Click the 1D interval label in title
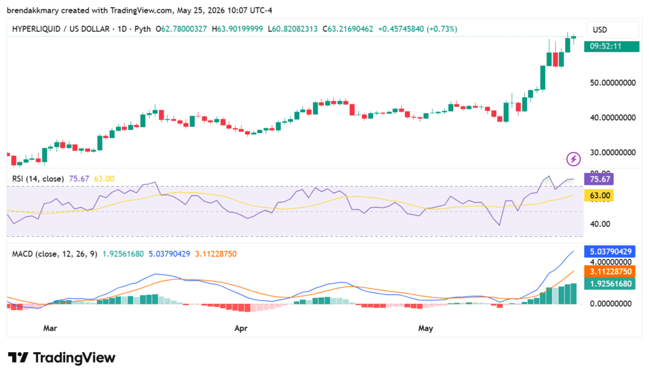This screenshot has width=649, height=378. click(x=122, y=29)
